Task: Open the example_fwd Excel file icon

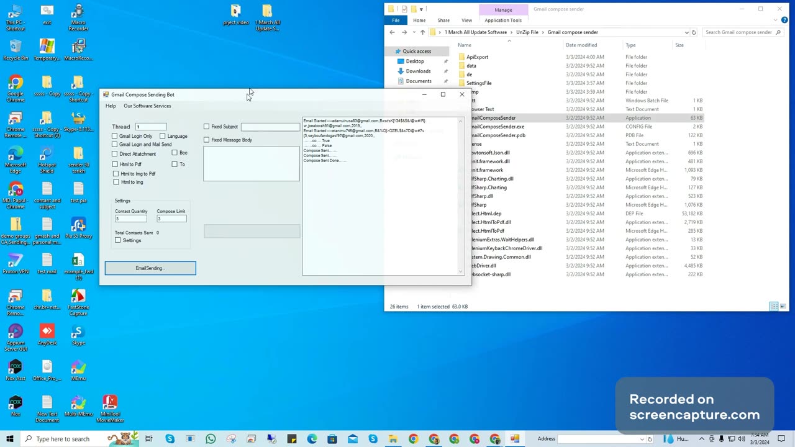Action: pyautogui.click(x=78, y=266)
